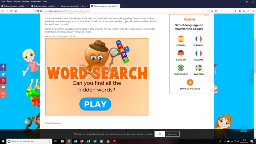Open the Historique menu
Screen dimensions: 256x144
point(25,1)
